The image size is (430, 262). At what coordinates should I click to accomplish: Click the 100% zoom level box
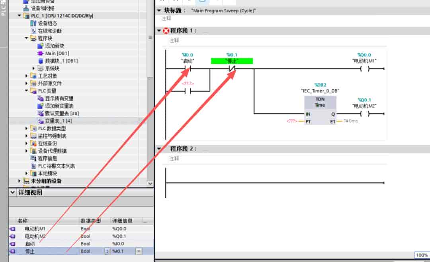(x=422, y=255)
